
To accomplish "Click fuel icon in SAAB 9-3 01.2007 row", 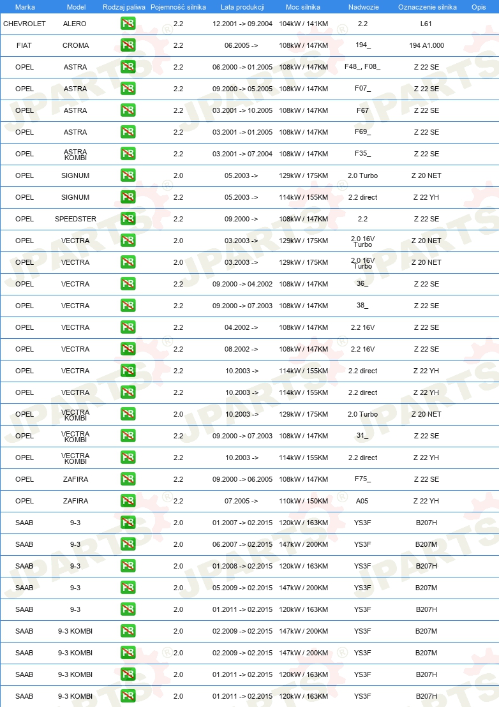I will pyautogui.click(x=128, y=522).
